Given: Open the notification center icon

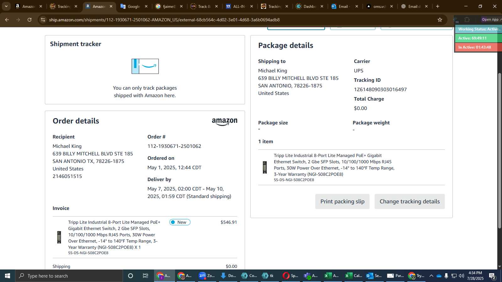Looking at the screenshot, I should 492,276.
